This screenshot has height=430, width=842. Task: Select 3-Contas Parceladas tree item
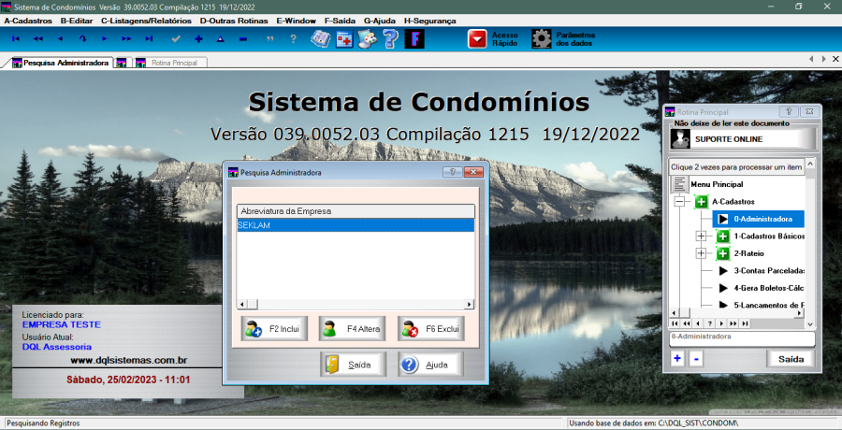point(767,271)
